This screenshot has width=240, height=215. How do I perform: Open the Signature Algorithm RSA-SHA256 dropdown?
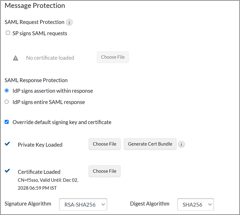(x=83, y=205)
